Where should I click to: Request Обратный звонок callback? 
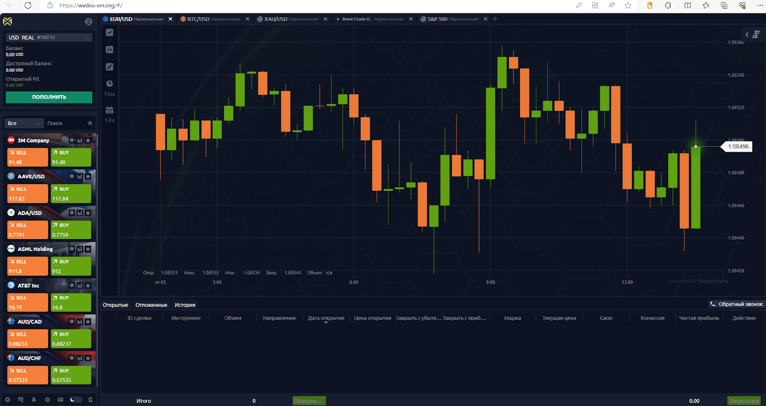[x=736, y=304]
